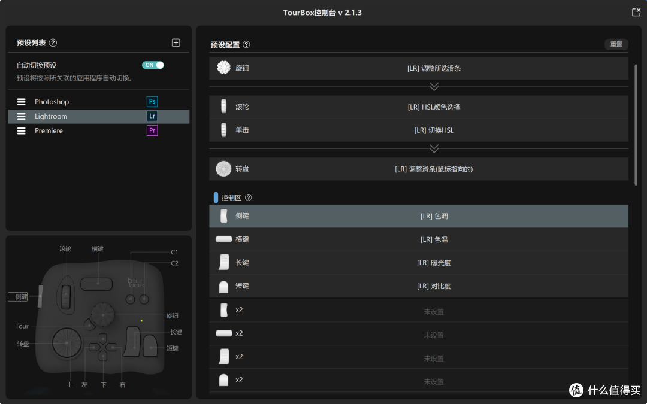Add a new preset with the plus icon

[x=176, y=42]
